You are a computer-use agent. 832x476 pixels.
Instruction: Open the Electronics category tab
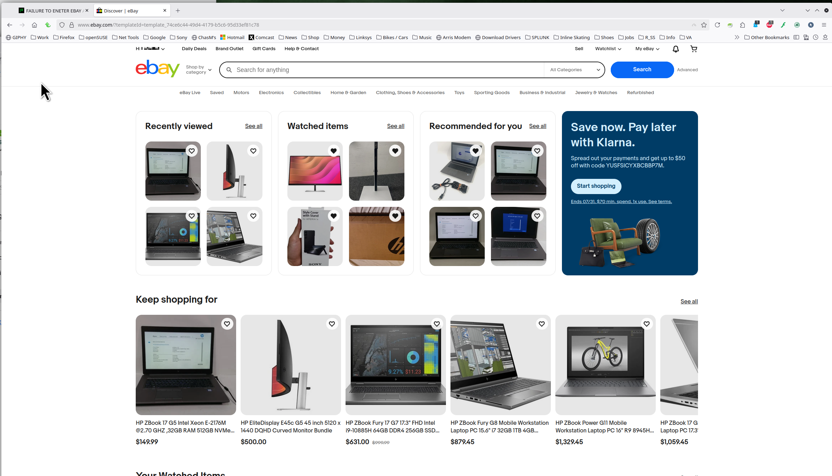coord(271,93)
